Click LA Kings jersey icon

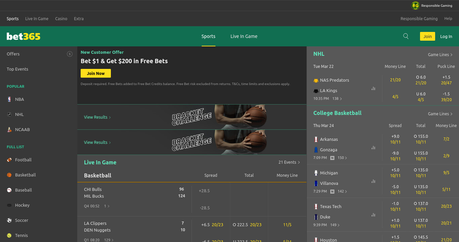click(x=316, y=91)
